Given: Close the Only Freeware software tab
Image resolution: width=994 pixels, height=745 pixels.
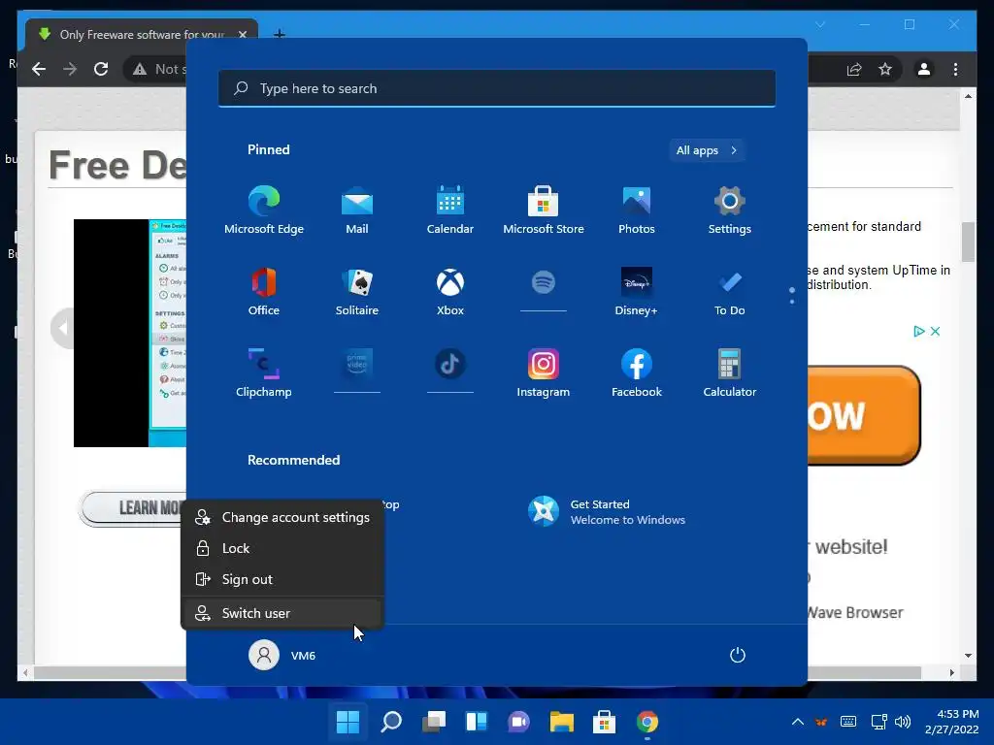Looking at the screenshot, I should coord(242,34).
